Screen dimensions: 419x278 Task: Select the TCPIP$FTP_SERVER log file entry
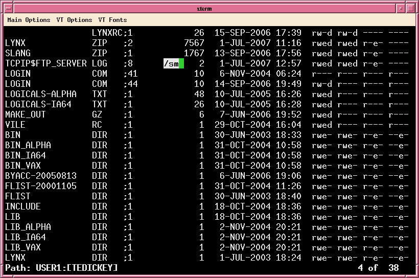pos(46,63)
